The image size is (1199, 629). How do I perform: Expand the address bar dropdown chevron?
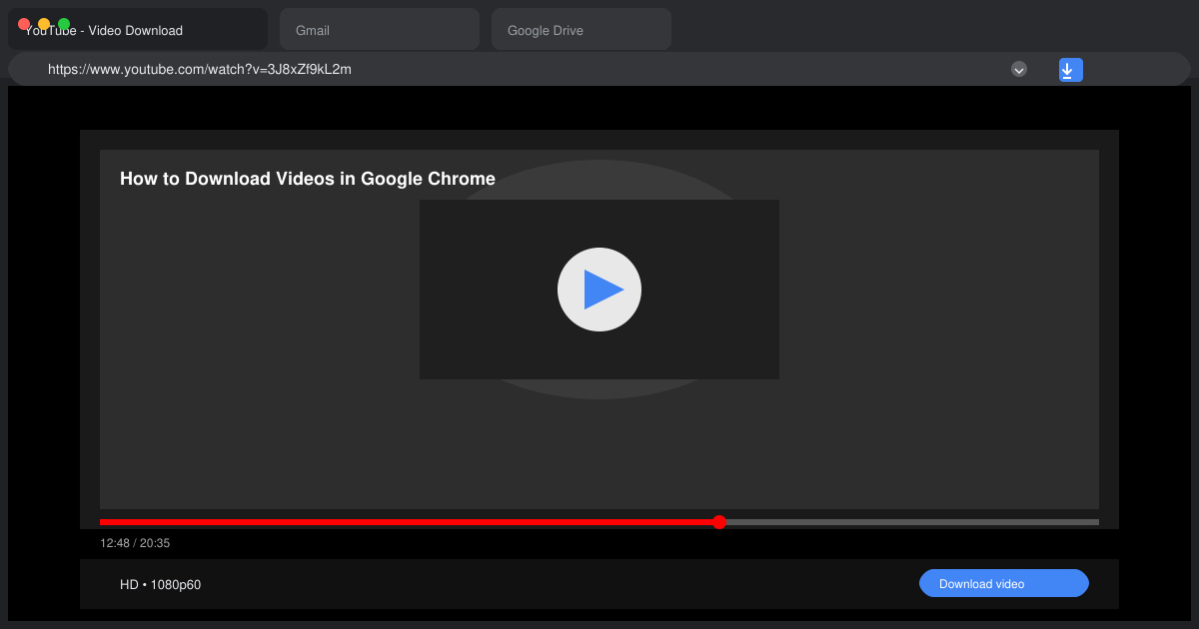pos(1019,69)
